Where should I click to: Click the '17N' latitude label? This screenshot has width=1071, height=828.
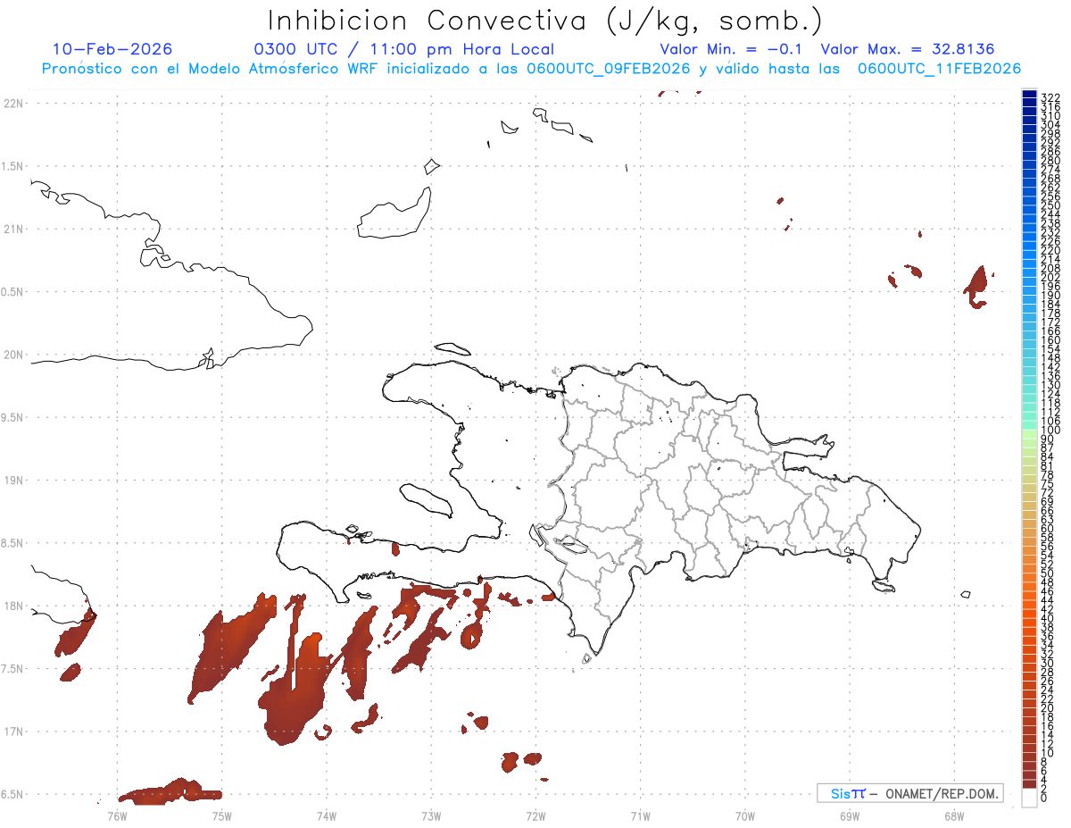(13, 732)
